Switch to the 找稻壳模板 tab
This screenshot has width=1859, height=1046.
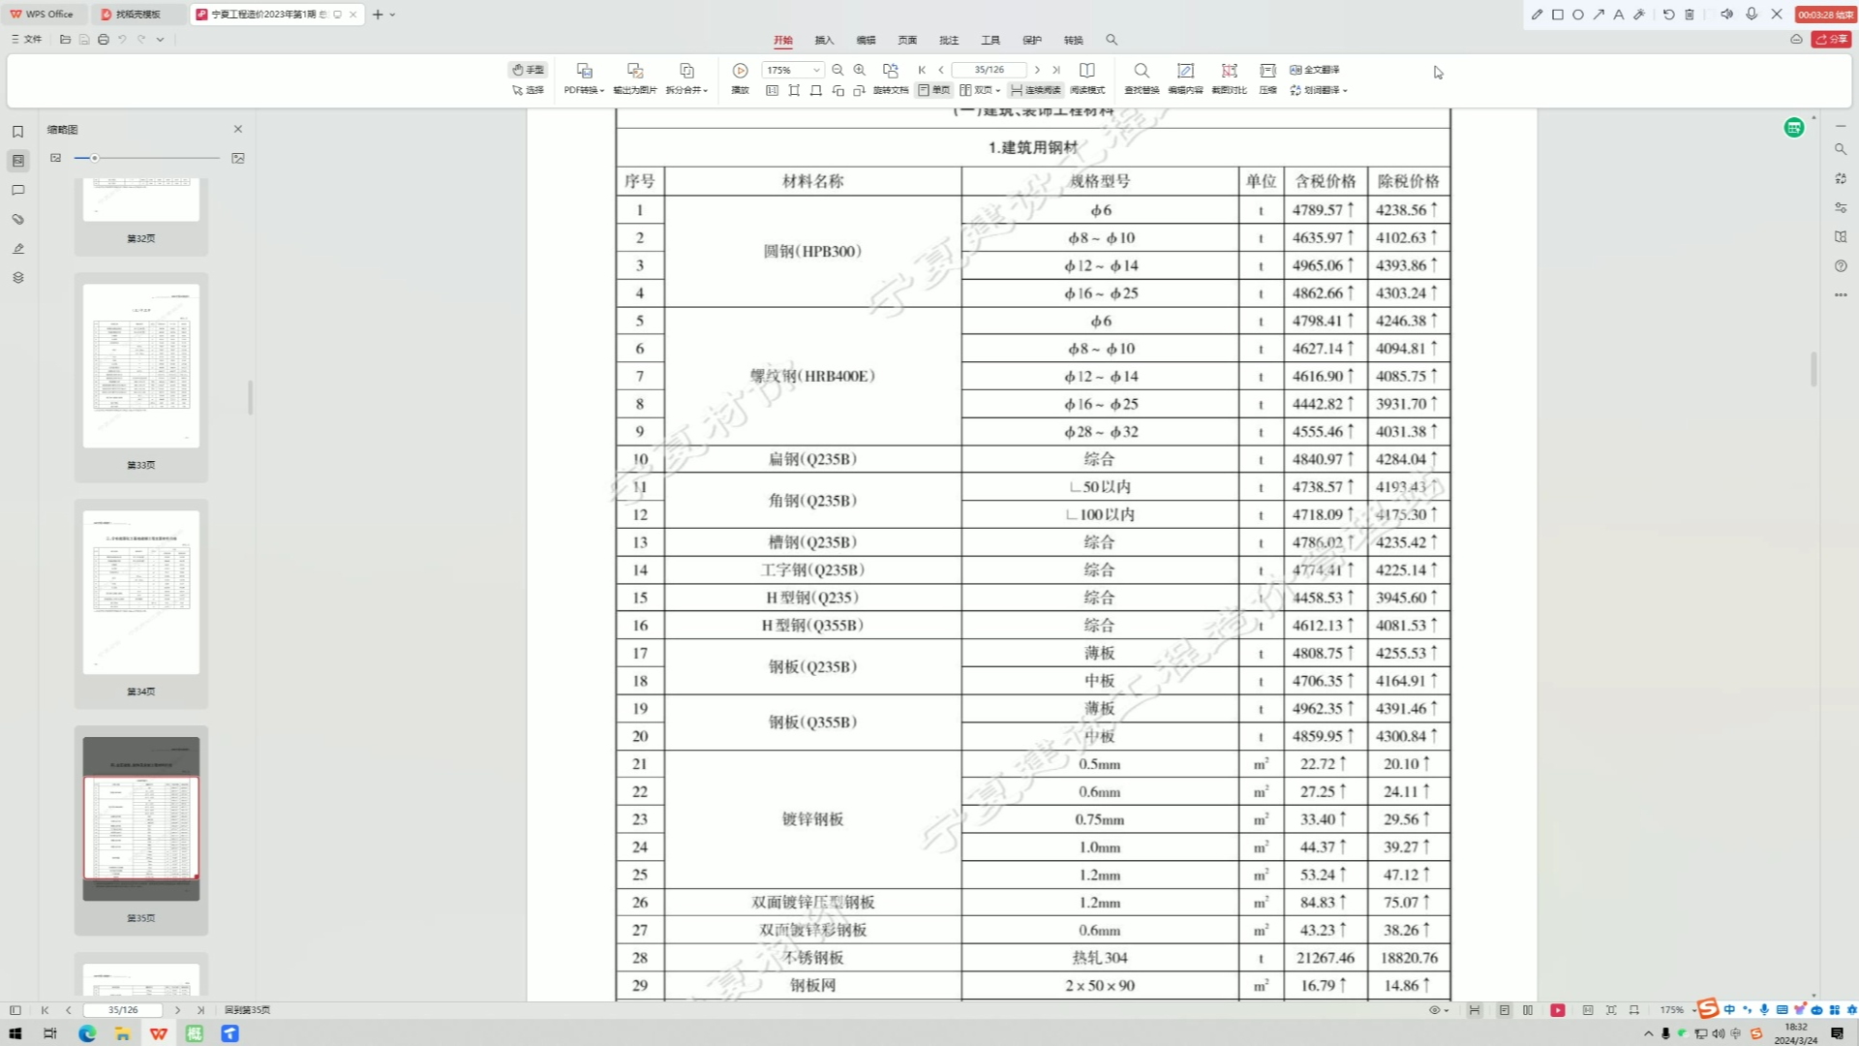pos(138,15)
